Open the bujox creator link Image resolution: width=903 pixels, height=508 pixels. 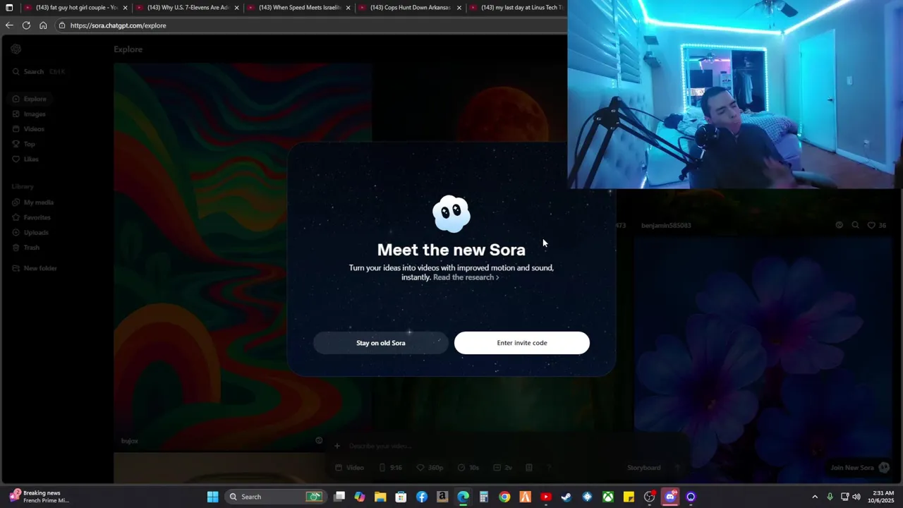[x=129, y=441]
